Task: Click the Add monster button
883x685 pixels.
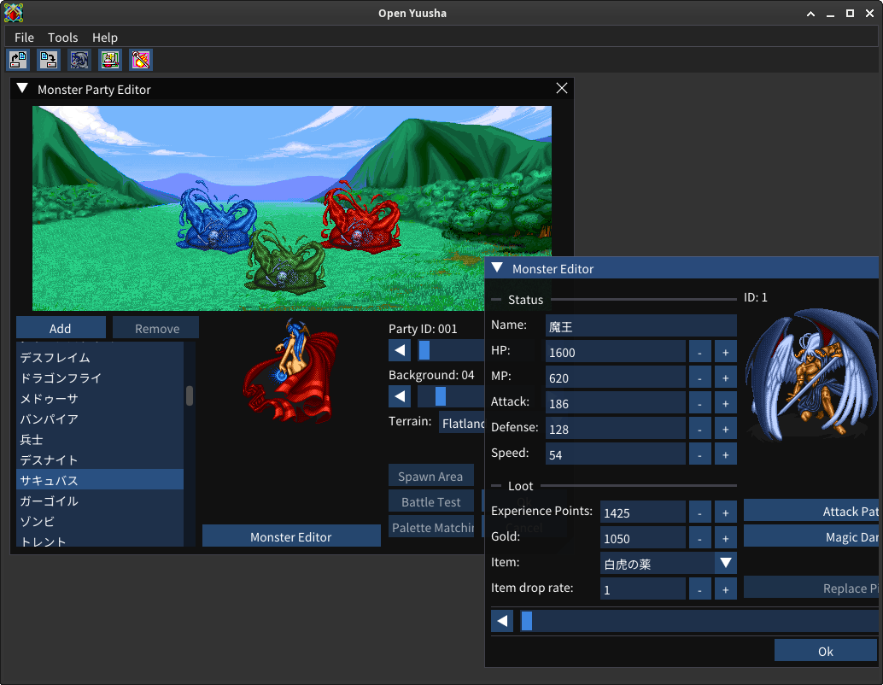Action: pyautogui.click(x=61, y=328)
